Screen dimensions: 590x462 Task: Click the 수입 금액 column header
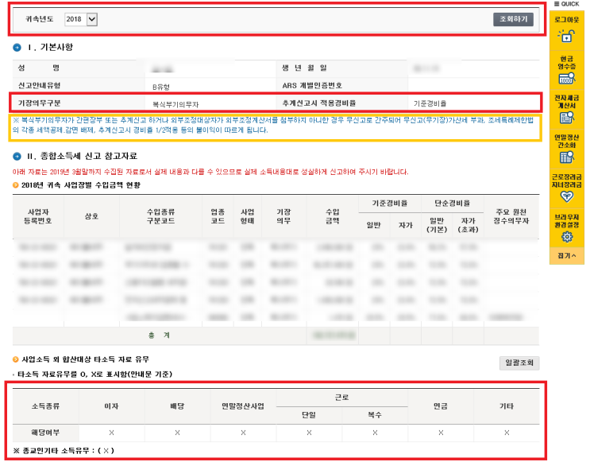tap(333, 216)
